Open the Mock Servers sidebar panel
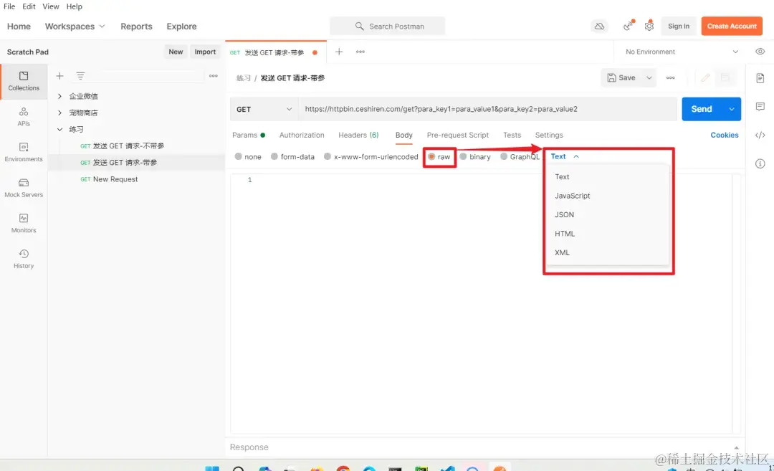Image resolution: width=774 pixels, height=471 pixels. tap(24, 188)
